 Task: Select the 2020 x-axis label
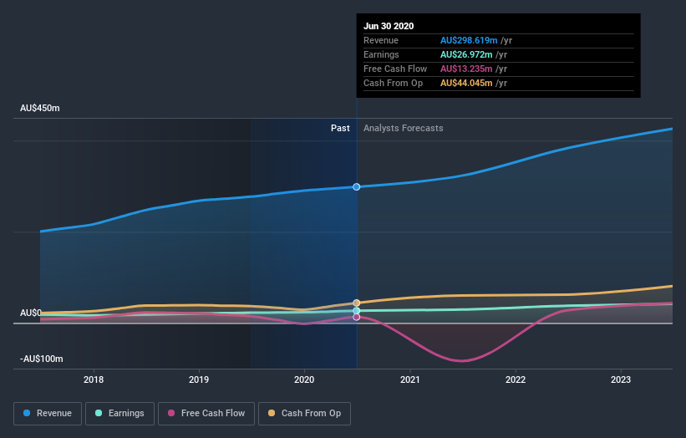(304, 379)
